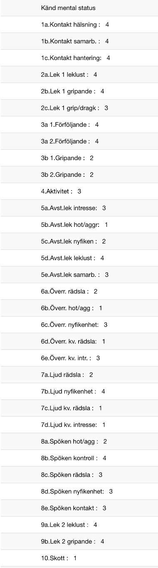The width and height of the screenshot is (158, 568).
Task: Select the 3a 1.Förföljande entry
Action: 79,125
